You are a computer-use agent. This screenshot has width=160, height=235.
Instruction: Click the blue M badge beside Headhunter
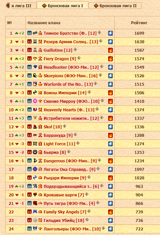30,67
